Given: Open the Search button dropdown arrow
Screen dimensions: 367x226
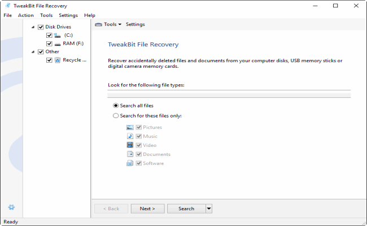Looking at the screenshot, I should click(x=209, y=208).
